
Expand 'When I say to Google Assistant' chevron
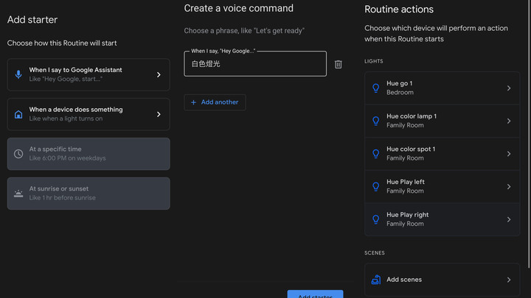[159, 74]
